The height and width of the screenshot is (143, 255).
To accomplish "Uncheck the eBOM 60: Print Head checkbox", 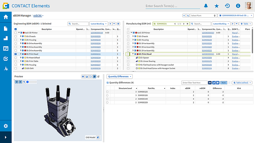I will click(x=16, y=54).
